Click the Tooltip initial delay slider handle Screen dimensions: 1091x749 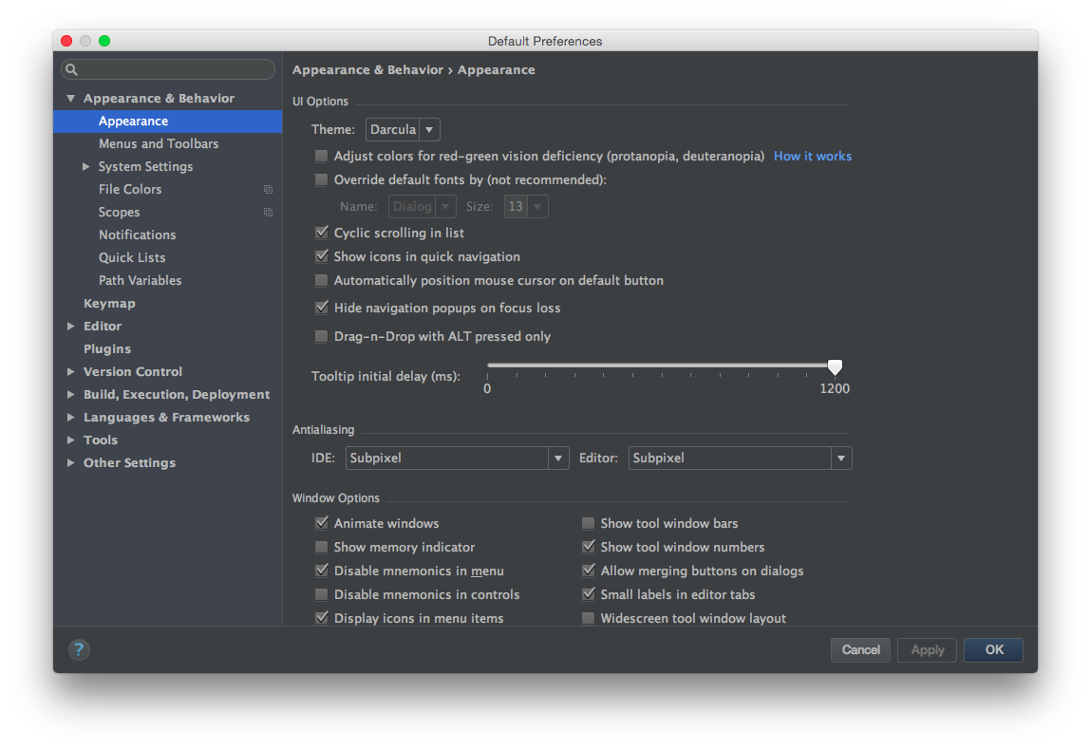tap(835, 367)
